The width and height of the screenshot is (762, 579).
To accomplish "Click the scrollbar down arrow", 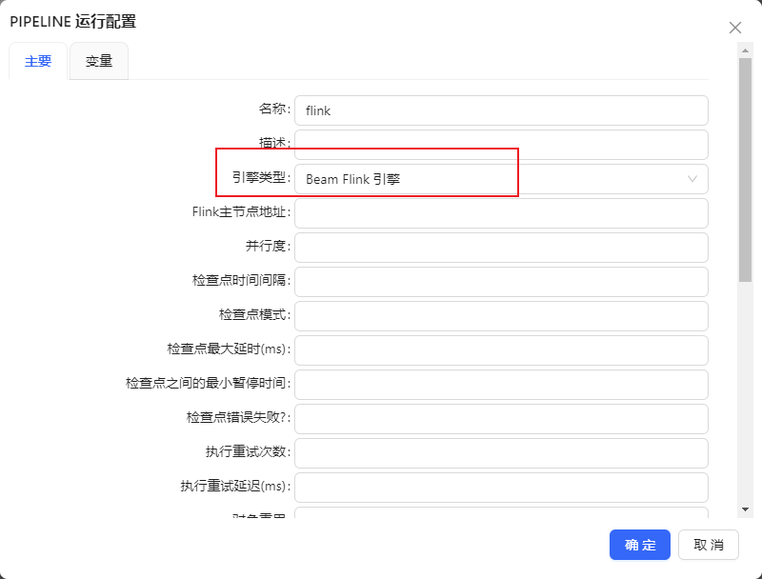I will click(x=746, y=509).
